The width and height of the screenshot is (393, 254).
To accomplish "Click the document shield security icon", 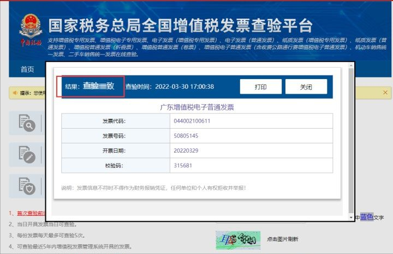I will click(27, 185).
